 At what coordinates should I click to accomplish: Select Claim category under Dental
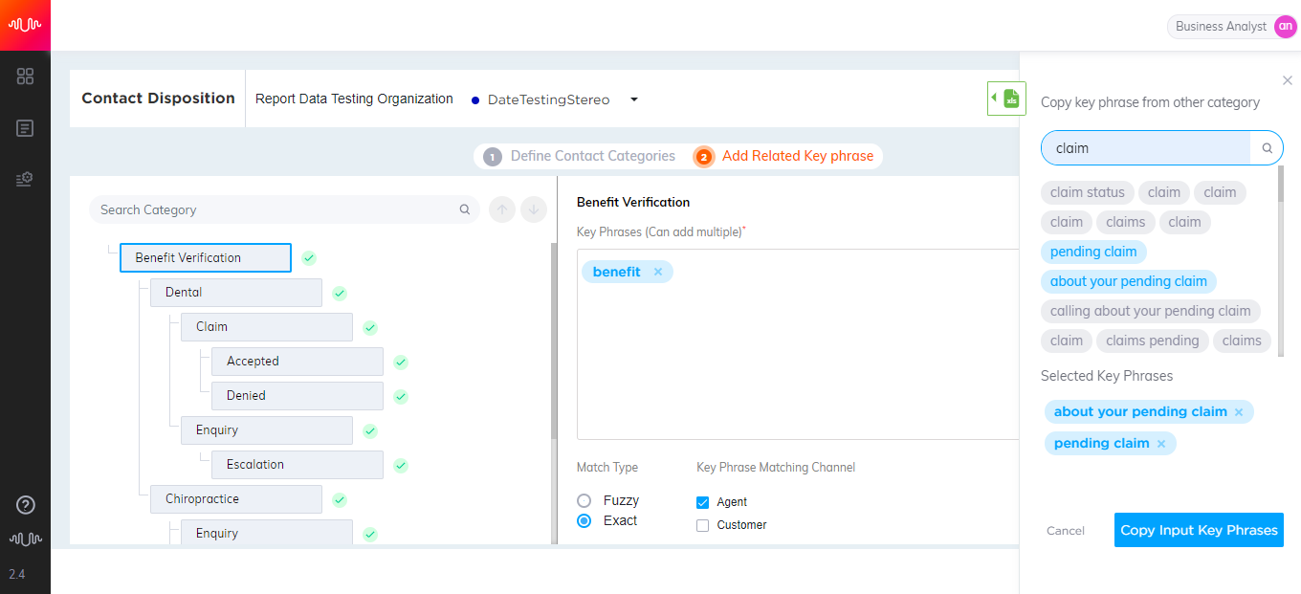tap(267, 327)
